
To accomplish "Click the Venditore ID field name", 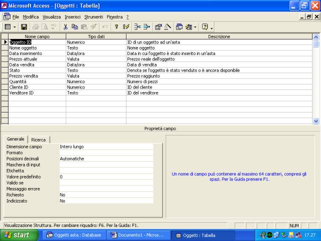I will coord(21,93).
